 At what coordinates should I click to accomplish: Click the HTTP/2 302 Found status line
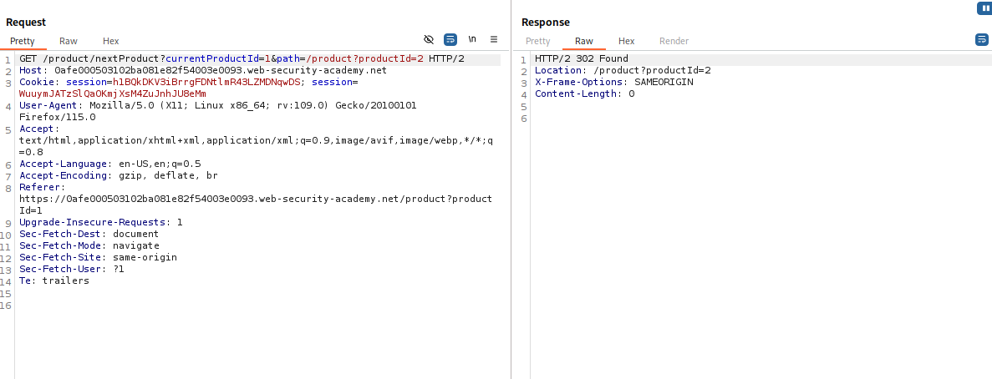581,59
